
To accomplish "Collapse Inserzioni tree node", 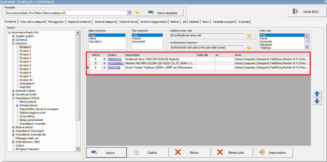I will coord(13,43).
